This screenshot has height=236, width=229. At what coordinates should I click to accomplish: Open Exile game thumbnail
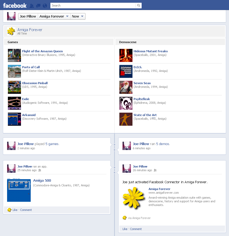click(x=14, y=103)
